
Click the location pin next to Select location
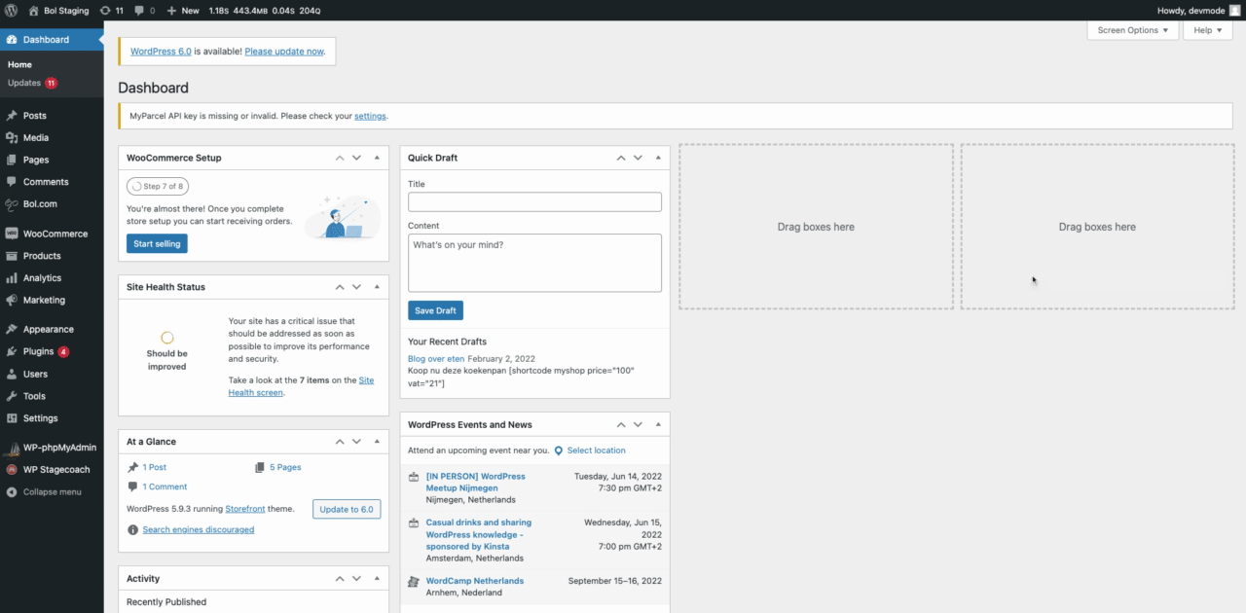558,451
